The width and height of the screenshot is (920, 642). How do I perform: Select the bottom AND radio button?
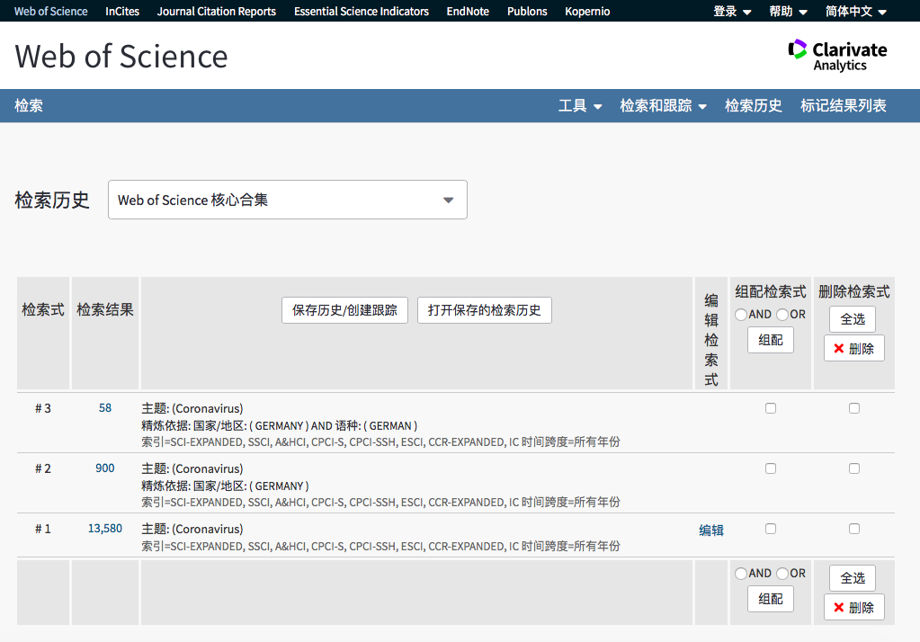point(741,574)
